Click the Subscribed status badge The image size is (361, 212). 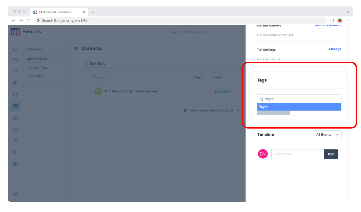(x=223, y=91)
